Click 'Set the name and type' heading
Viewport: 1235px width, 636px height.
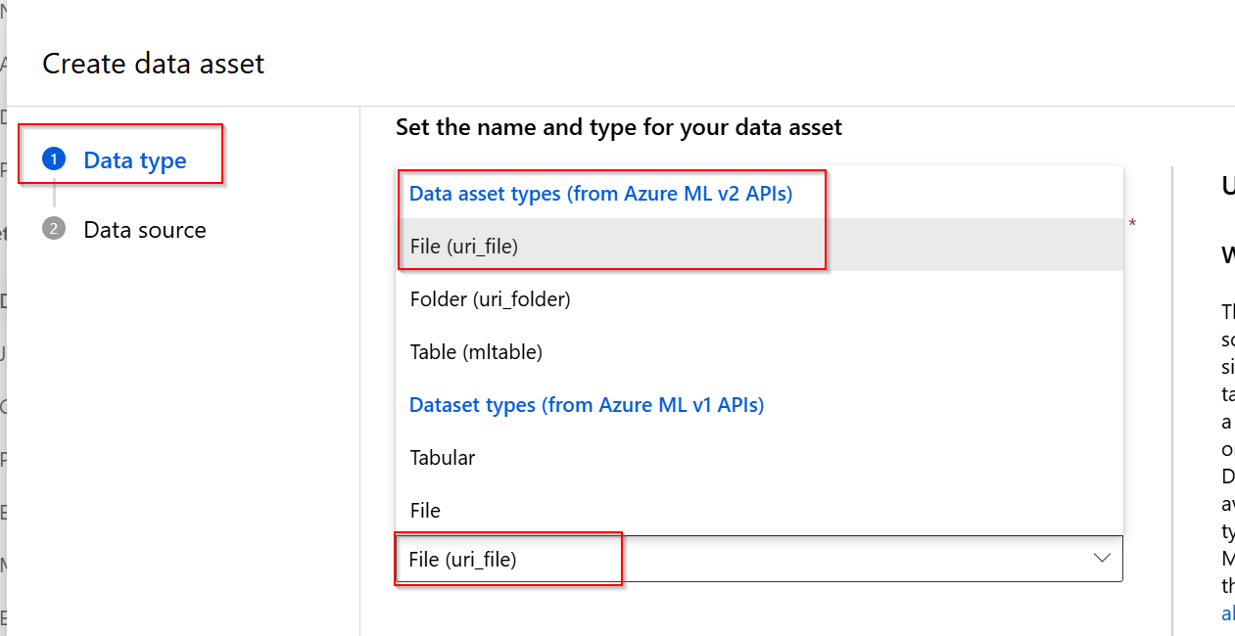point(619,127)
